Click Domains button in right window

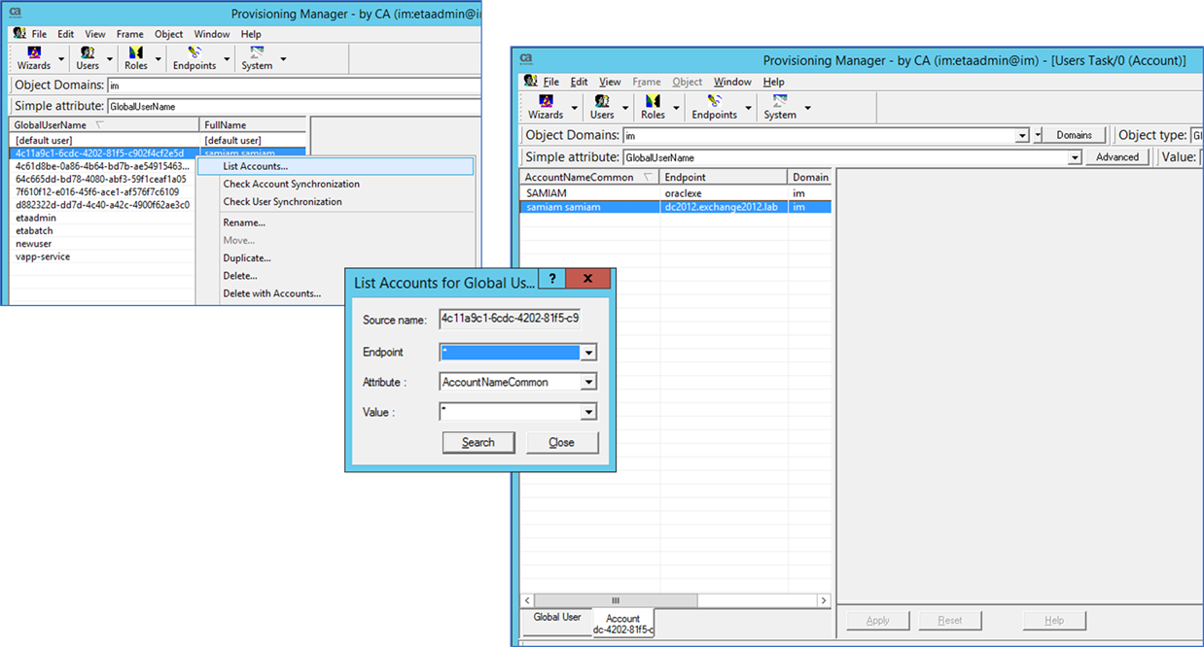[x=1074, y=135]
